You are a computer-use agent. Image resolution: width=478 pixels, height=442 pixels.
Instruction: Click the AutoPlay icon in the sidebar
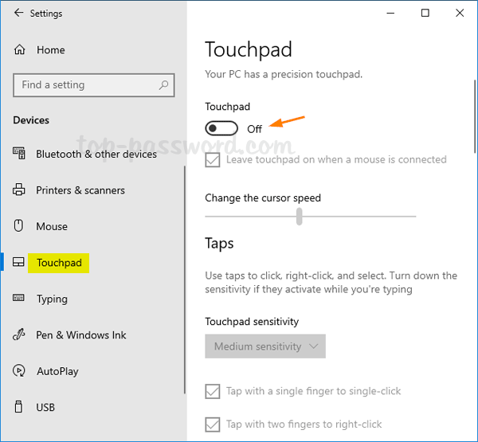19,371
